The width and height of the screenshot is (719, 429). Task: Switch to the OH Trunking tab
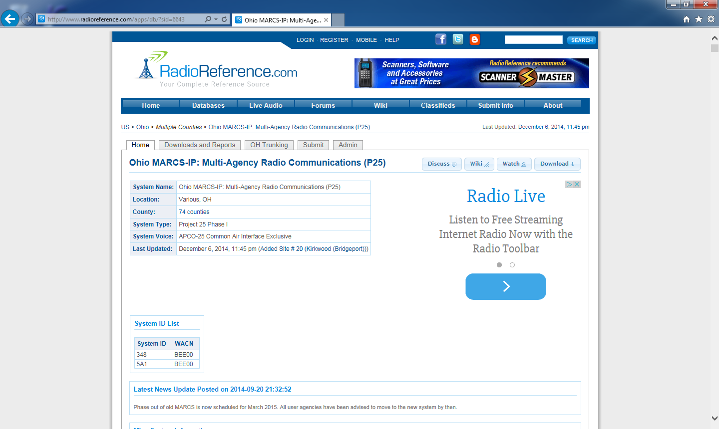point(269,145)
